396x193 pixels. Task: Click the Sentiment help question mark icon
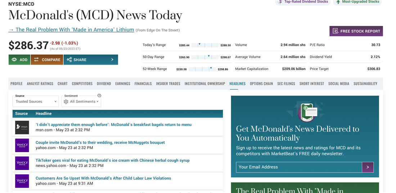(99, 96)
